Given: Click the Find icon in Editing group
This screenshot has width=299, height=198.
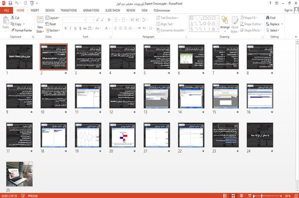Looking at the screenshot, I should [268, 18].
